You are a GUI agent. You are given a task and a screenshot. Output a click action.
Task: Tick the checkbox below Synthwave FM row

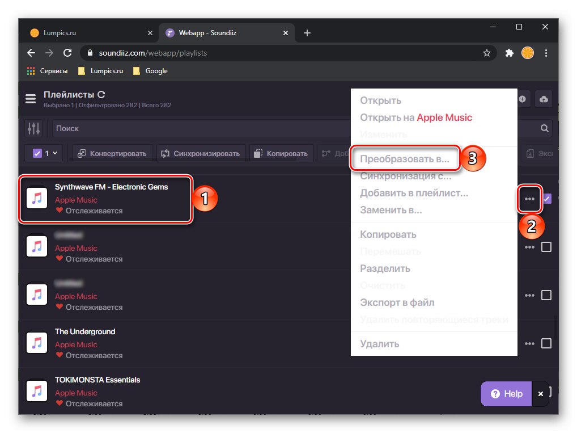tap(546, 247)
